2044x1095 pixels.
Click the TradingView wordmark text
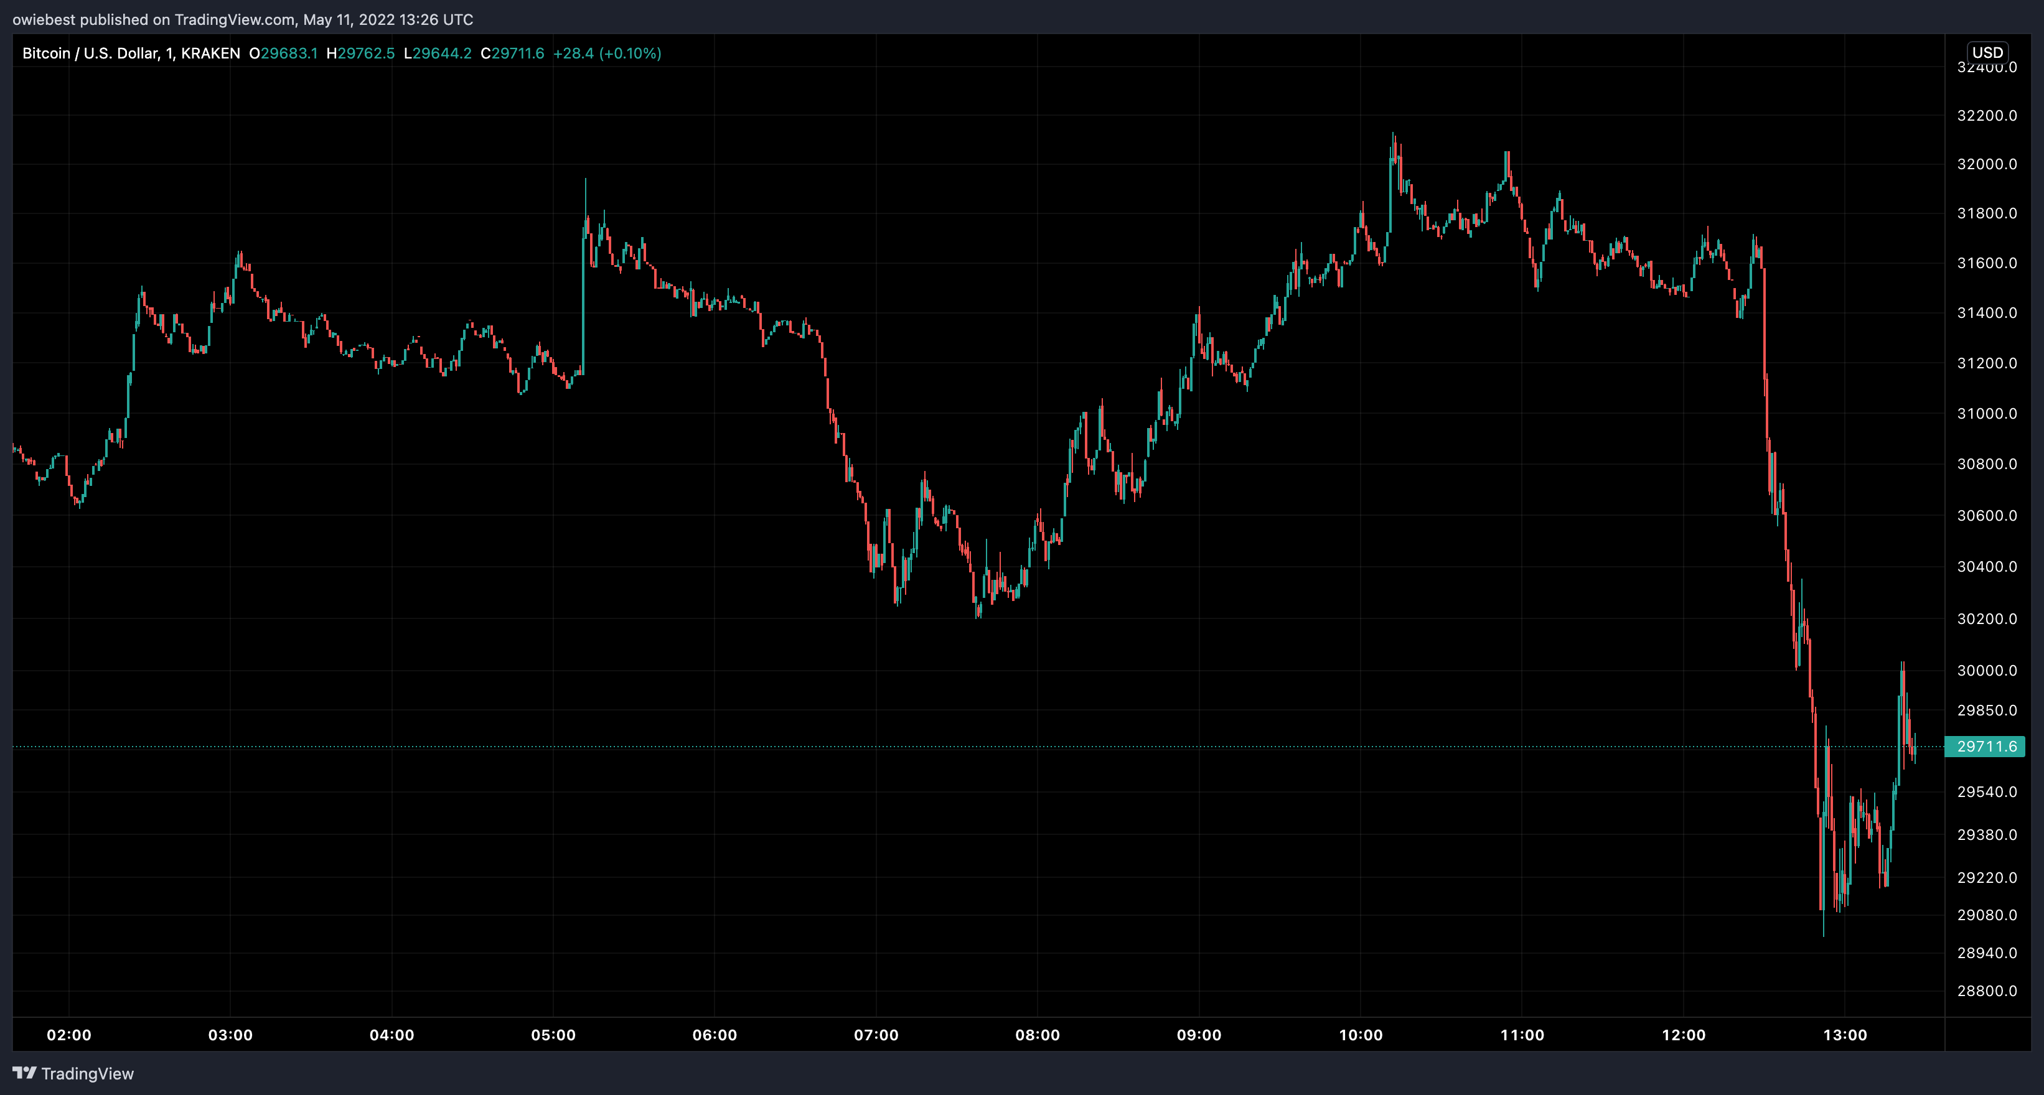[87, 1074]
